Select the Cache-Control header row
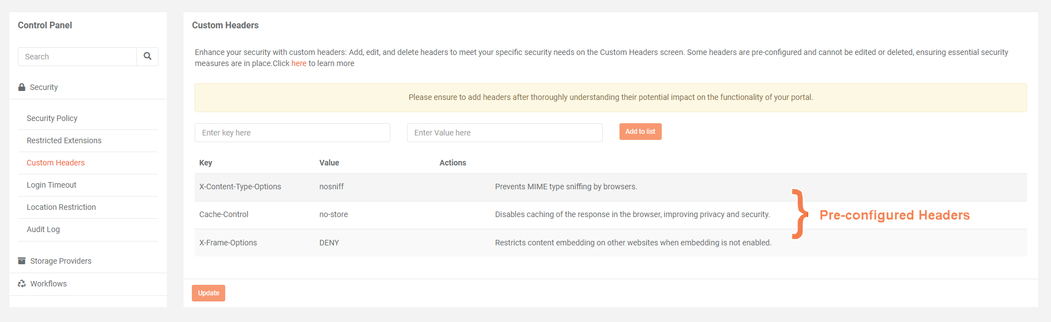The height and width of the screenshot is (322, 1051). (224, 215)
